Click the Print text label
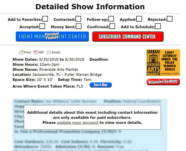The image size is (186, 151). click(x=27, y=53)
